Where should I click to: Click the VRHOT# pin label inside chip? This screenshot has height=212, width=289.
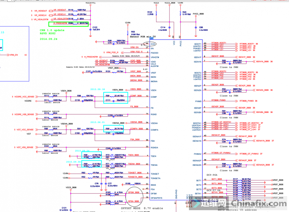click(x=155, y=58)
